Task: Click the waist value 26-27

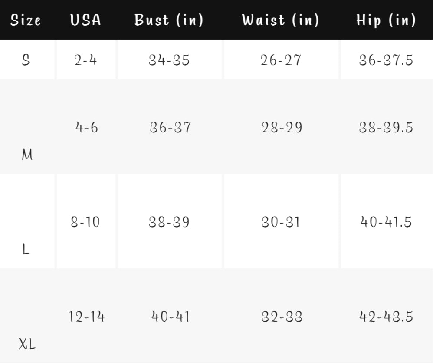Action: tap(281, 60)
